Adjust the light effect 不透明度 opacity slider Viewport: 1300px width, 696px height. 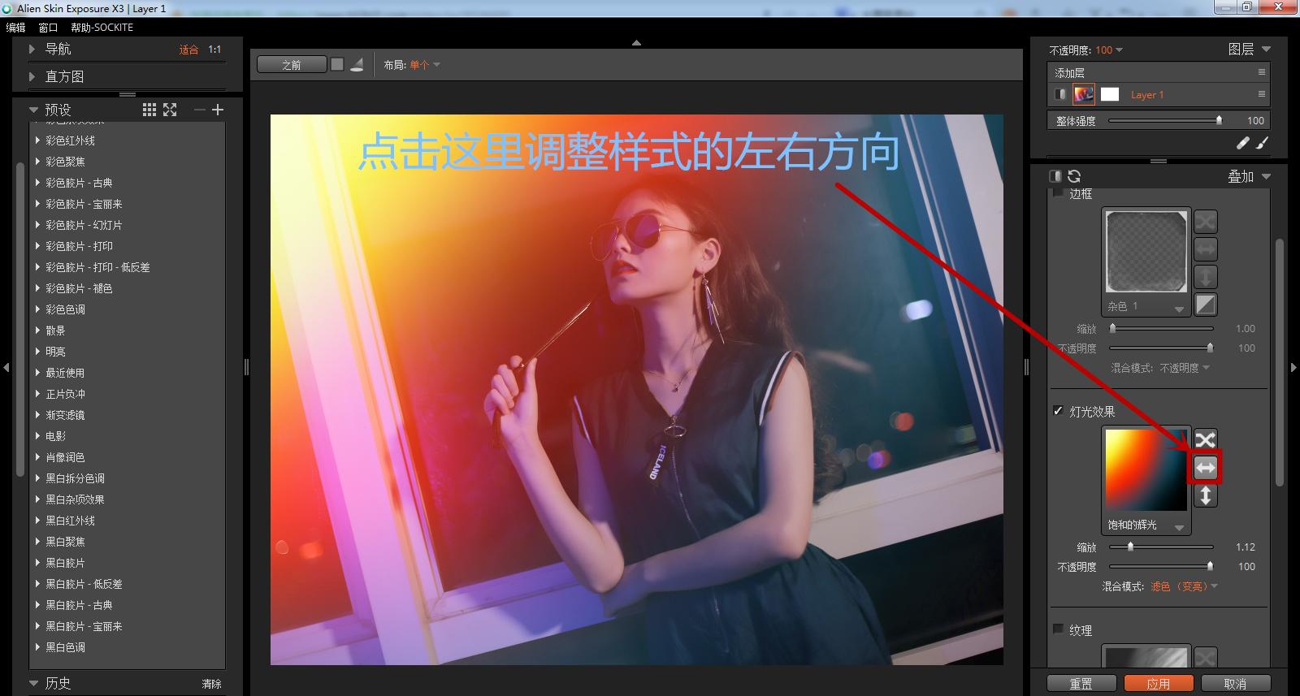coord(1161,566)
